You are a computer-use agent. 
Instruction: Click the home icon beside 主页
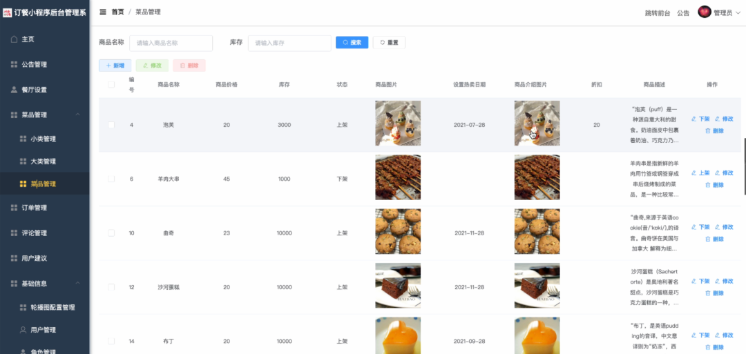click(x=15, y=39)
